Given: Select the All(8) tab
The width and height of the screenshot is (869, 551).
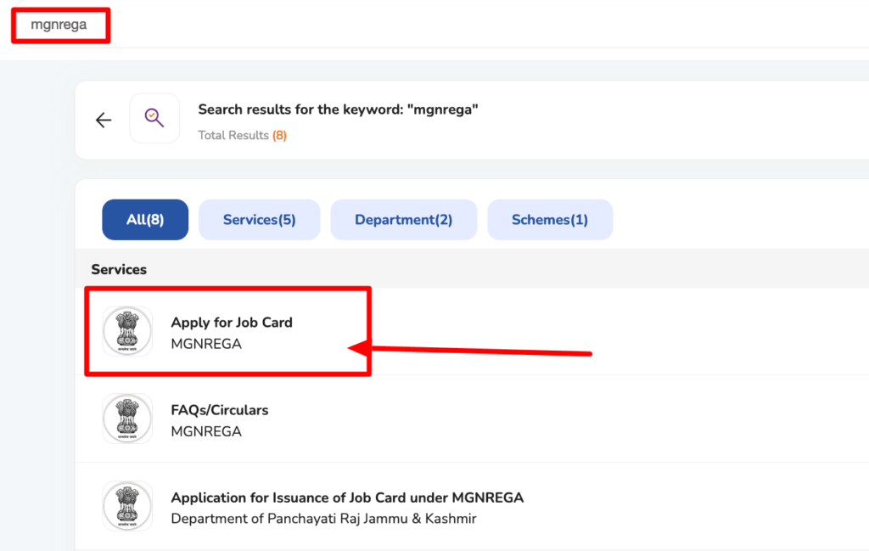Looking at the screenshot, I should pyautogui.click(x=145, y=220).
